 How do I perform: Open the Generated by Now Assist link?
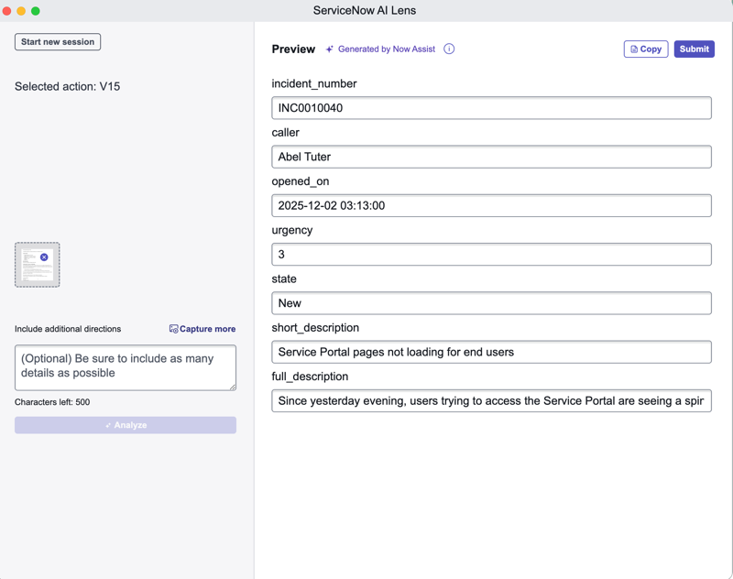(387, 49)
